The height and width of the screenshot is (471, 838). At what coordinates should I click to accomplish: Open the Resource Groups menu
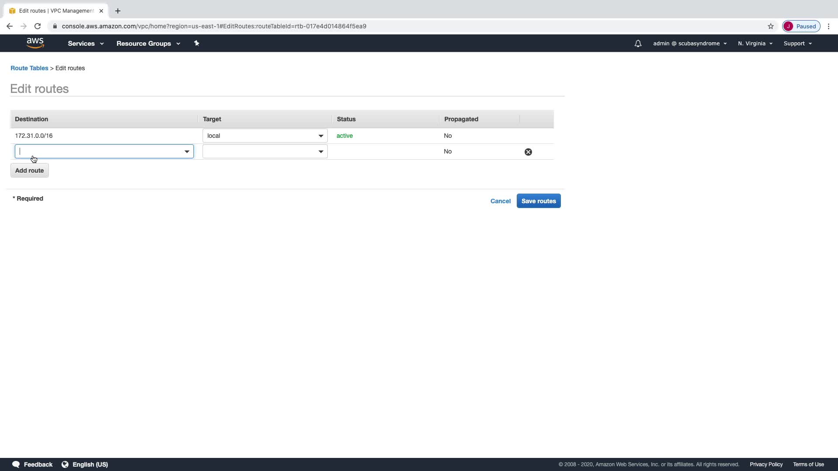[x=148, y=44]
